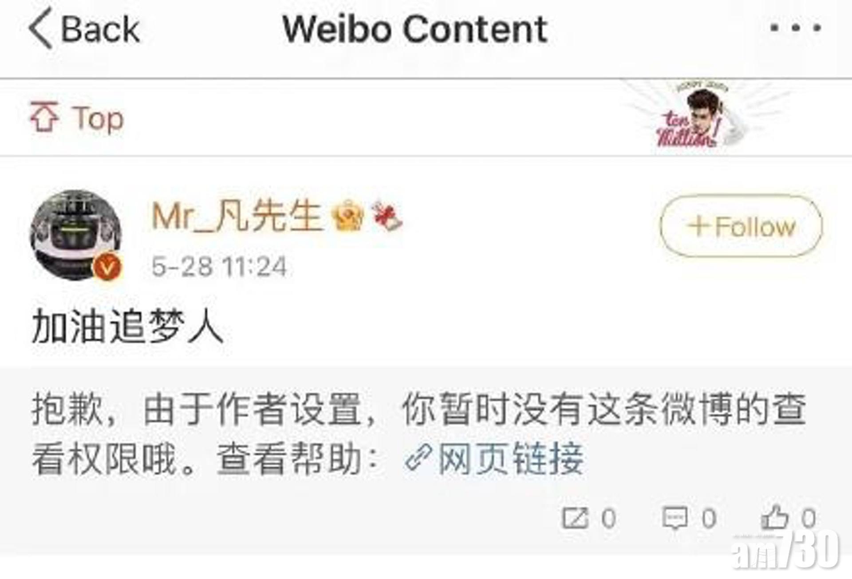The width and height of the screenshot is (852, 579).
Task: View the Mr_凡先生 avatar picture
Action: [75, 235]
